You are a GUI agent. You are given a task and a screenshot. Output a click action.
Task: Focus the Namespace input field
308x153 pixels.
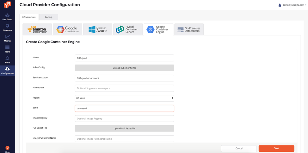coord(124,88)
